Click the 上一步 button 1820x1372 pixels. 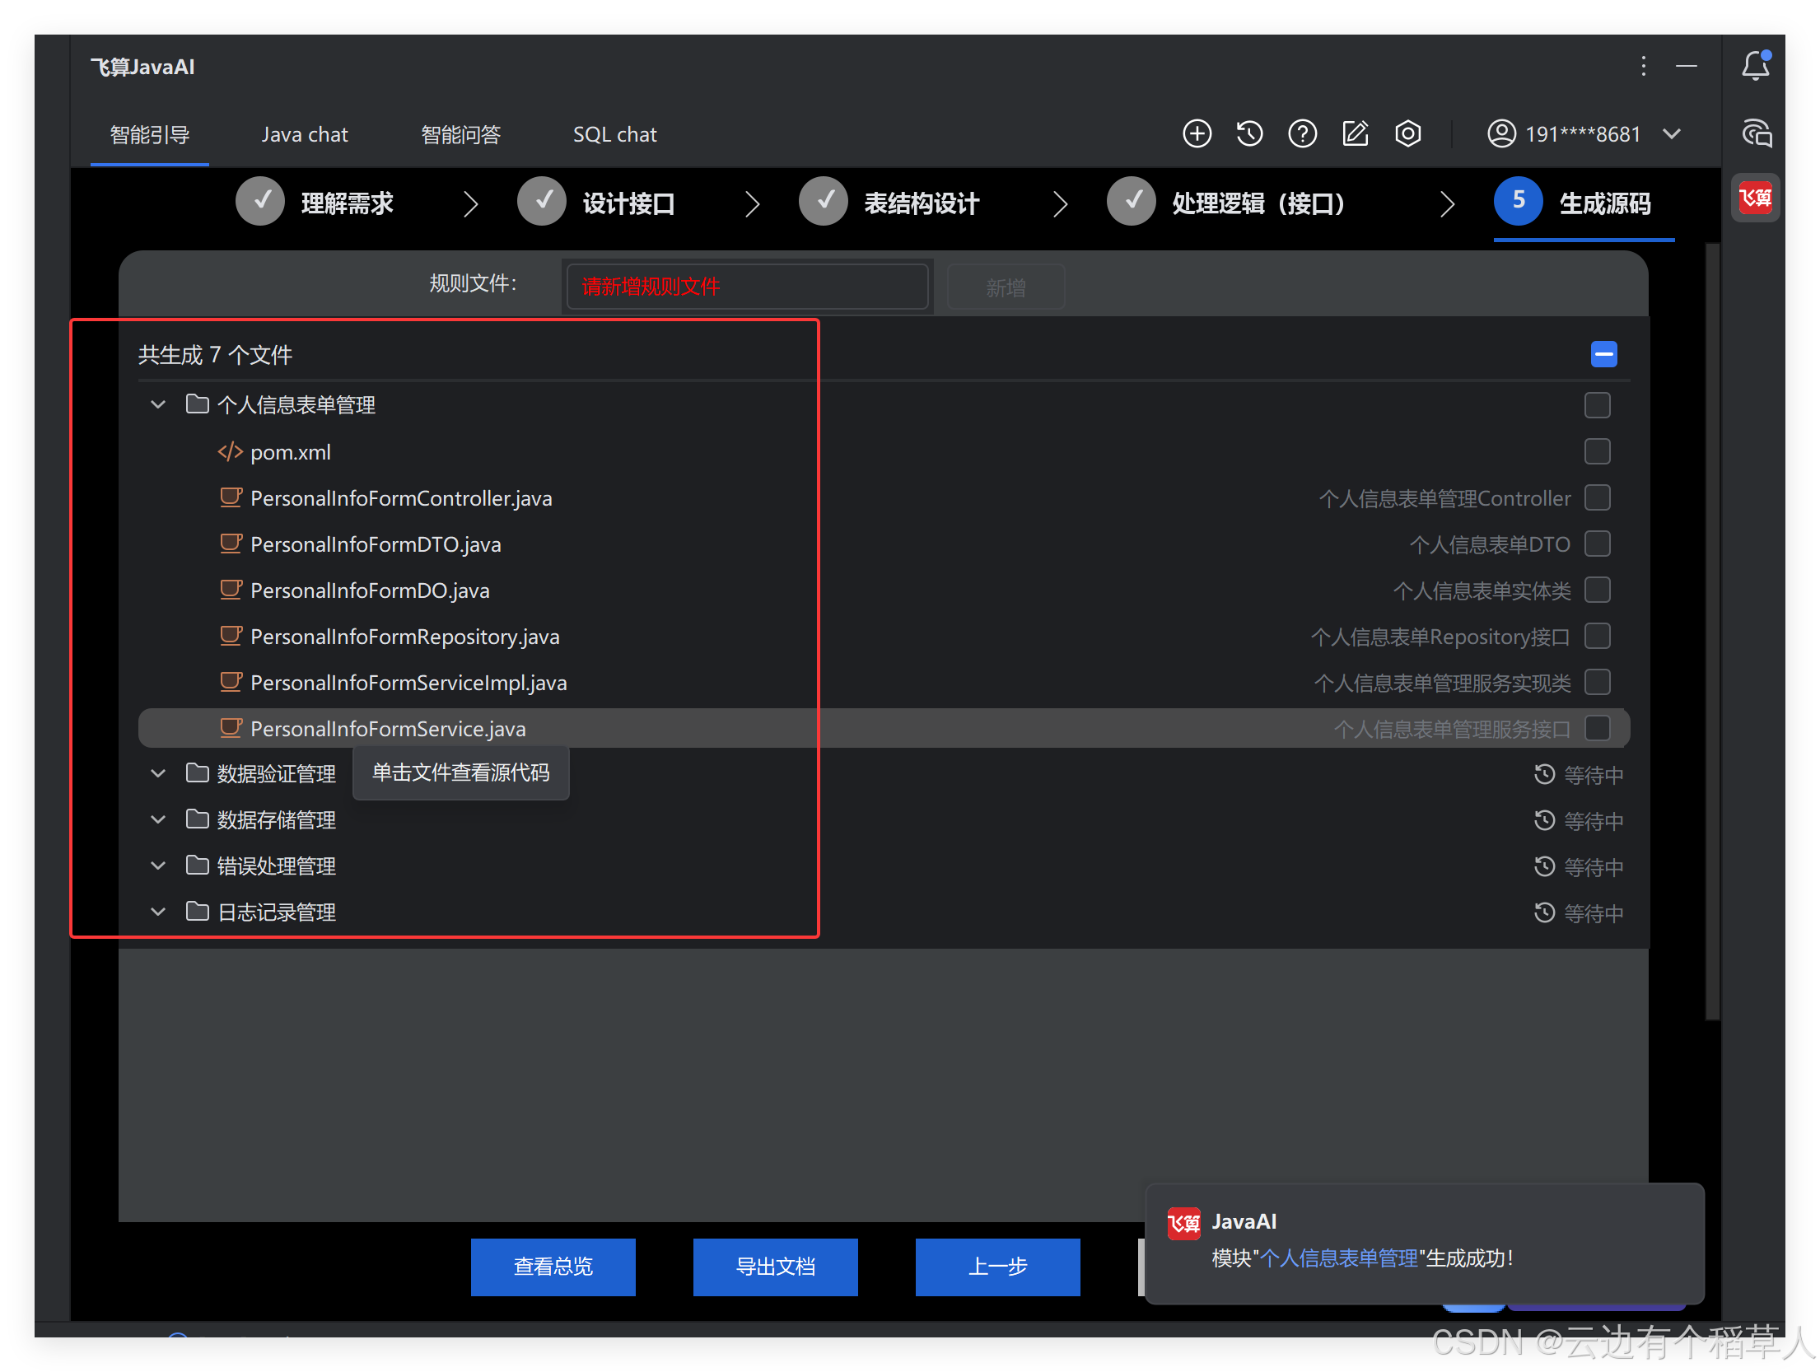(x=998, y=1267)
